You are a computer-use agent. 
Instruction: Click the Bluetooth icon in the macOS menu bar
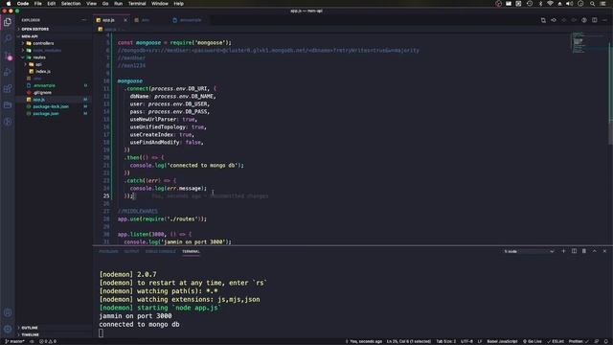pyautogui.click(x=540, y=4)
